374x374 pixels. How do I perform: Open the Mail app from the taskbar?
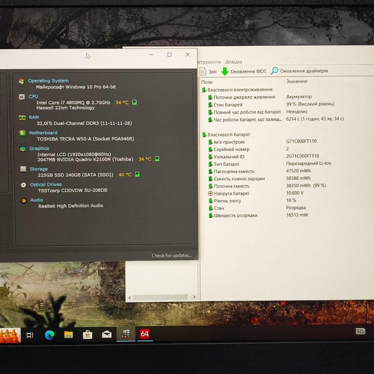(x=107, y=334)
